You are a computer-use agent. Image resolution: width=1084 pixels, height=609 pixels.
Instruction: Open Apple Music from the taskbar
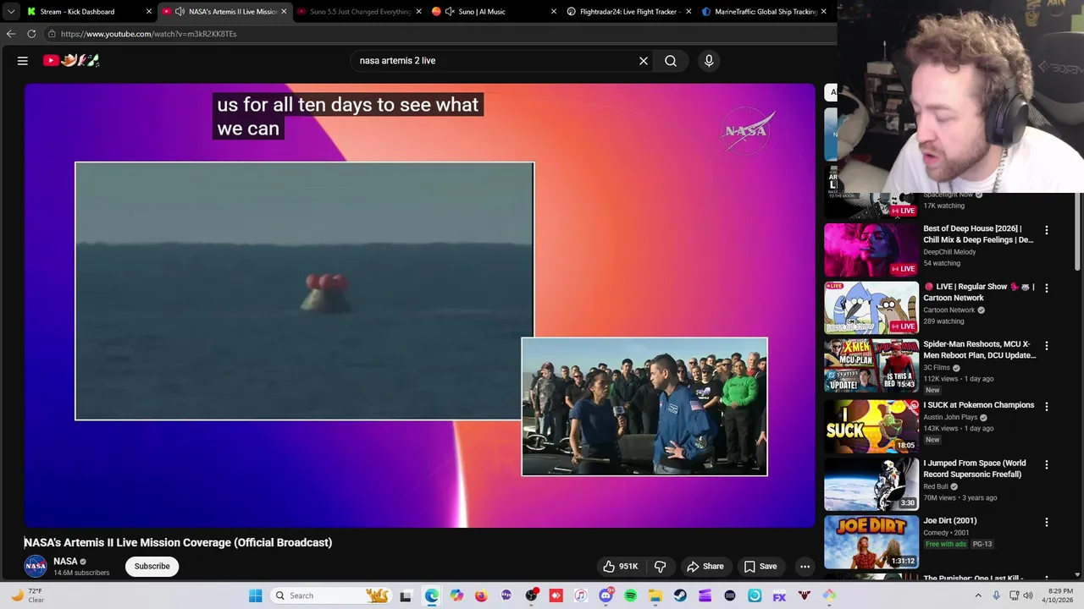click(580, 595)
